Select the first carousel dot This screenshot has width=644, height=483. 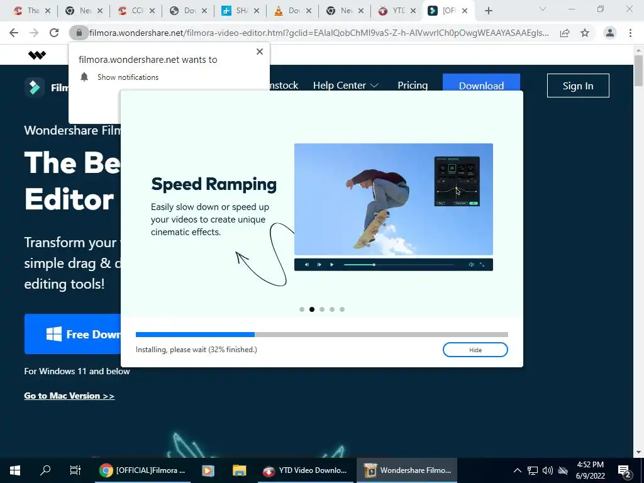[302, 309]
